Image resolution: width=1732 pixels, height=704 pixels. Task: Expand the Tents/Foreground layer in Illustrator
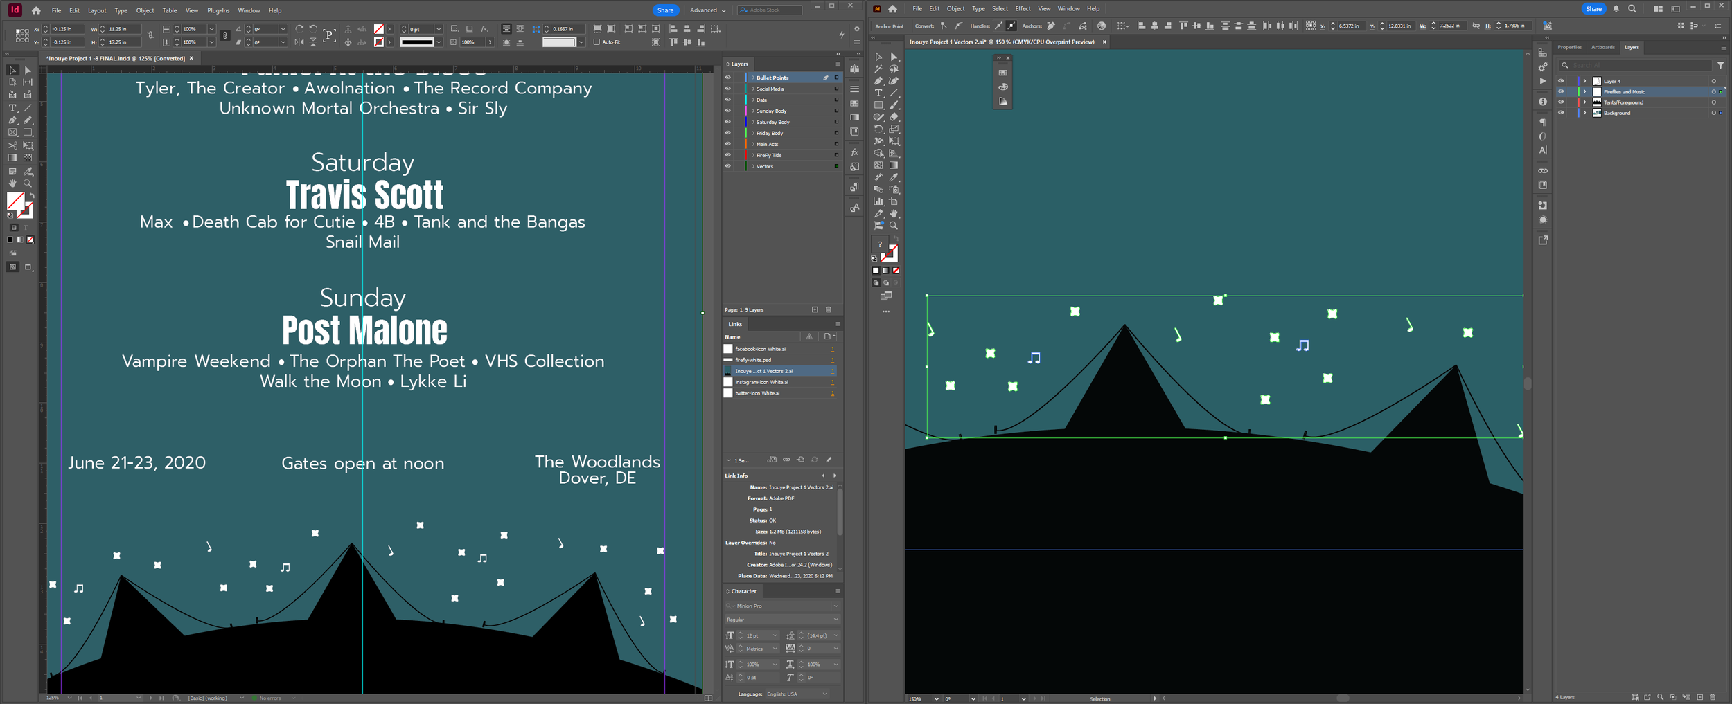1584,102
